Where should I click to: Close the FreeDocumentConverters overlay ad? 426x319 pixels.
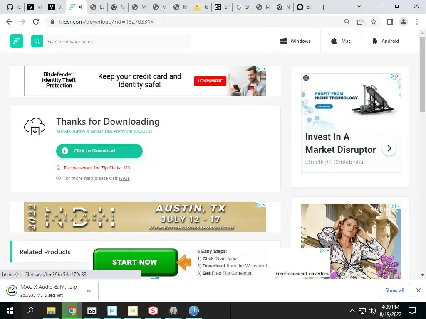coord(328,250)
